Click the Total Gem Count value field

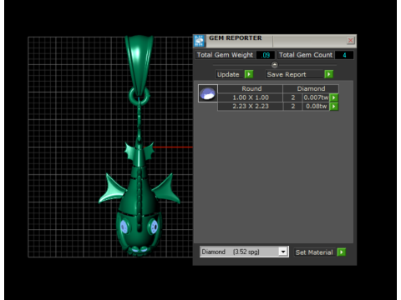tap(344, 55)
